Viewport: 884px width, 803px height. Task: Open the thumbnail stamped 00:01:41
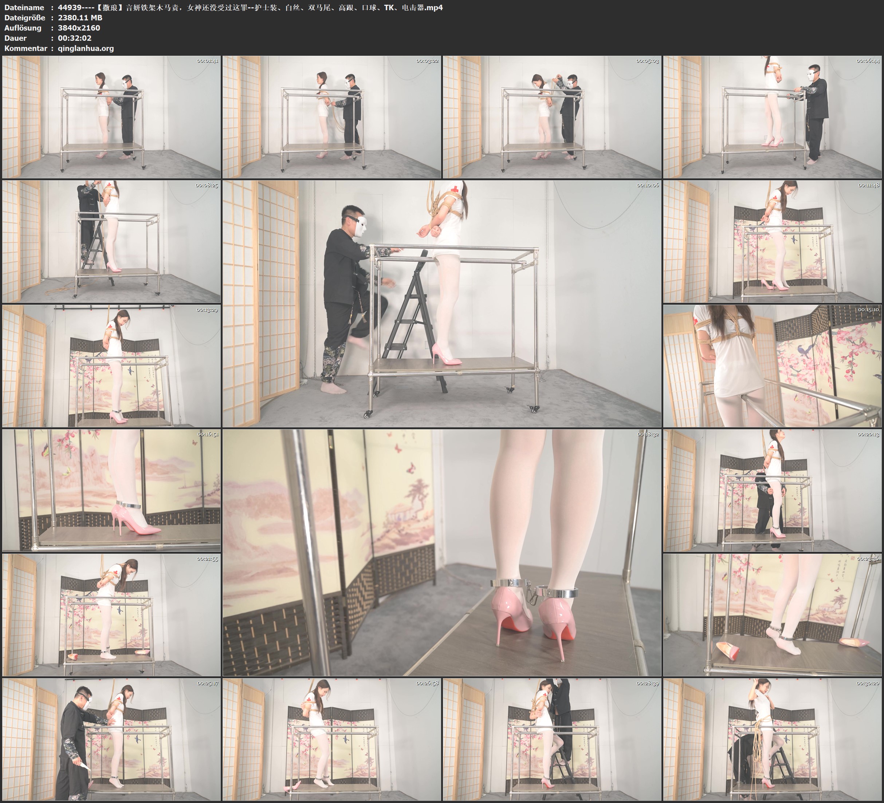tap(111, 117)
